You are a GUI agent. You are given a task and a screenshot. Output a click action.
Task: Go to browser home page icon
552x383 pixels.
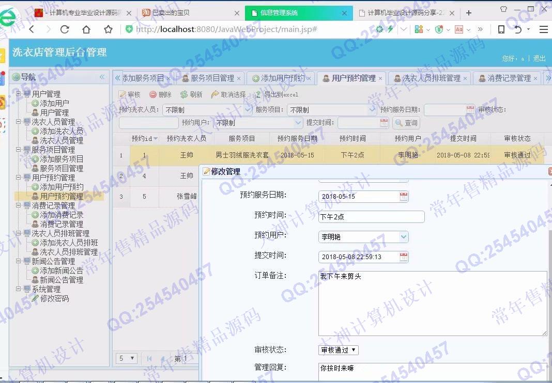pyautogui.click(x=86, y=29)
